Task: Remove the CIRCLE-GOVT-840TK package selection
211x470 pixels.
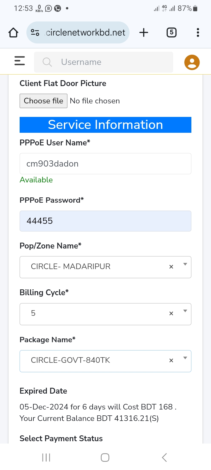Action: [171, 360]
